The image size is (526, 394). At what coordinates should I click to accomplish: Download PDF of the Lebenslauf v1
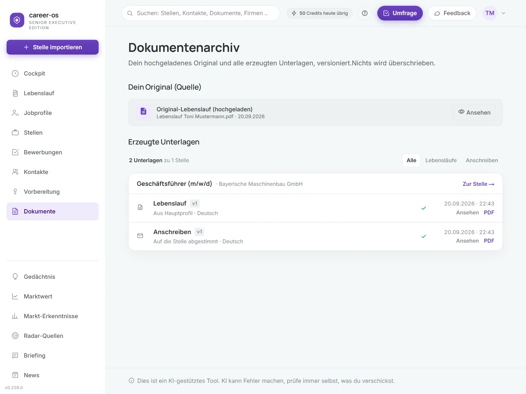tap(489, 212)
